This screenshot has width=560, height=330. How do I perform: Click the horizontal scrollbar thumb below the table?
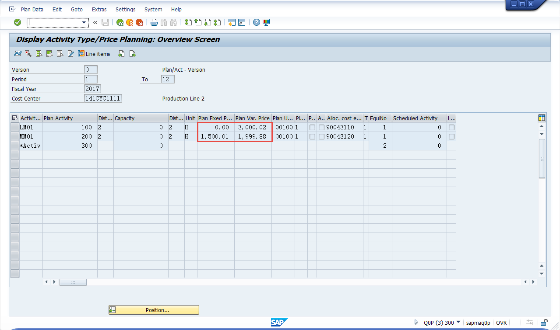[x=73, y=282]
